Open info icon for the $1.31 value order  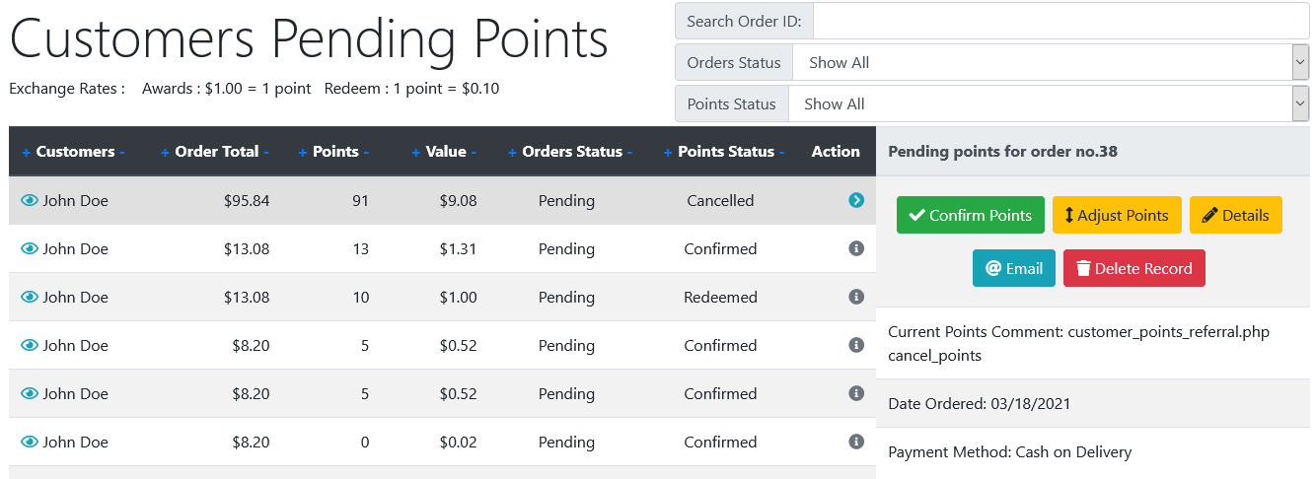[856, 248]
